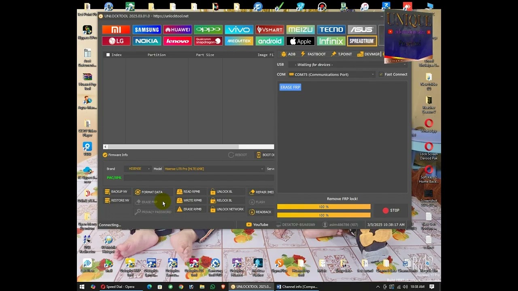
Task: Click the Part Size column header
Action: click(x=205, y=55)
